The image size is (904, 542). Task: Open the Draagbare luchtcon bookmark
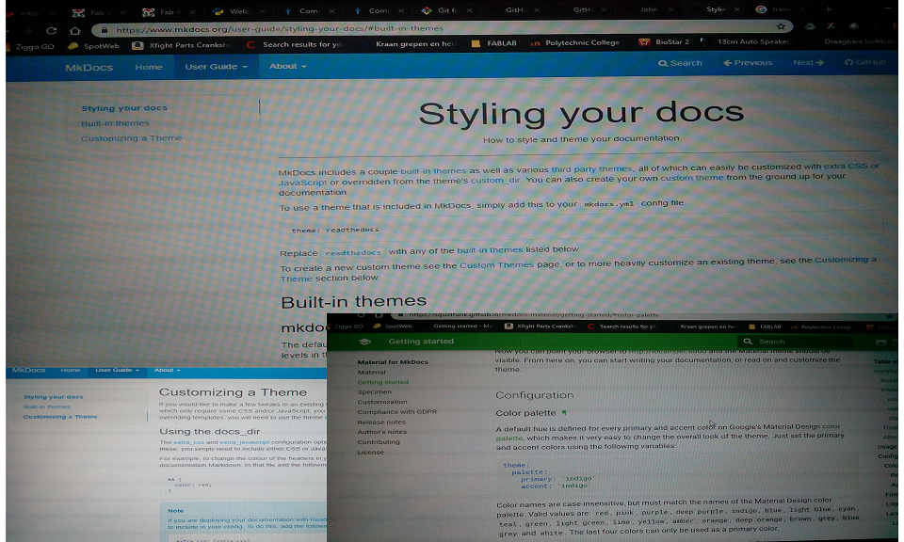[x=862, y=41]
